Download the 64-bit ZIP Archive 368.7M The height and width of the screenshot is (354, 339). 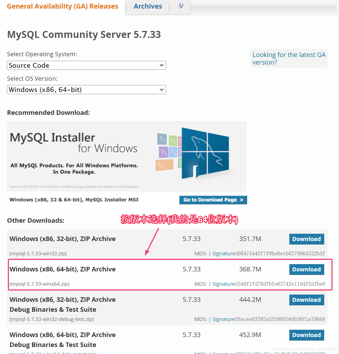point(306,269)
